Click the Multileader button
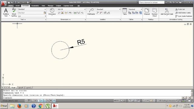Image resolution: width=194 pixels, height=109 pixels. click(x=91, y=12)
